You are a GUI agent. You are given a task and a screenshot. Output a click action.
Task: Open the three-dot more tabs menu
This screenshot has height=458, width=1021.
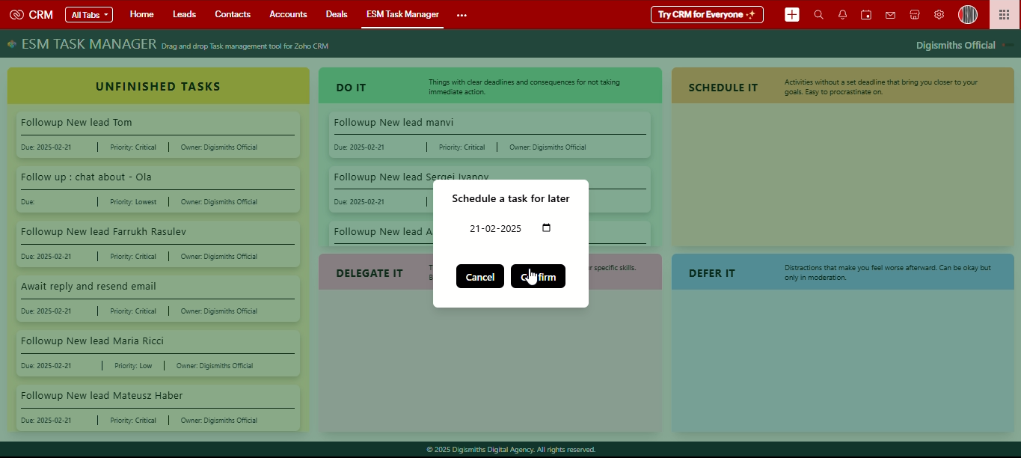coord(462,15)
